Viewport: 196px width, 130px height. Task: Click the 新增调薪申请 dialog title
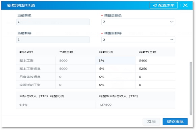click(x=21, y=5)
